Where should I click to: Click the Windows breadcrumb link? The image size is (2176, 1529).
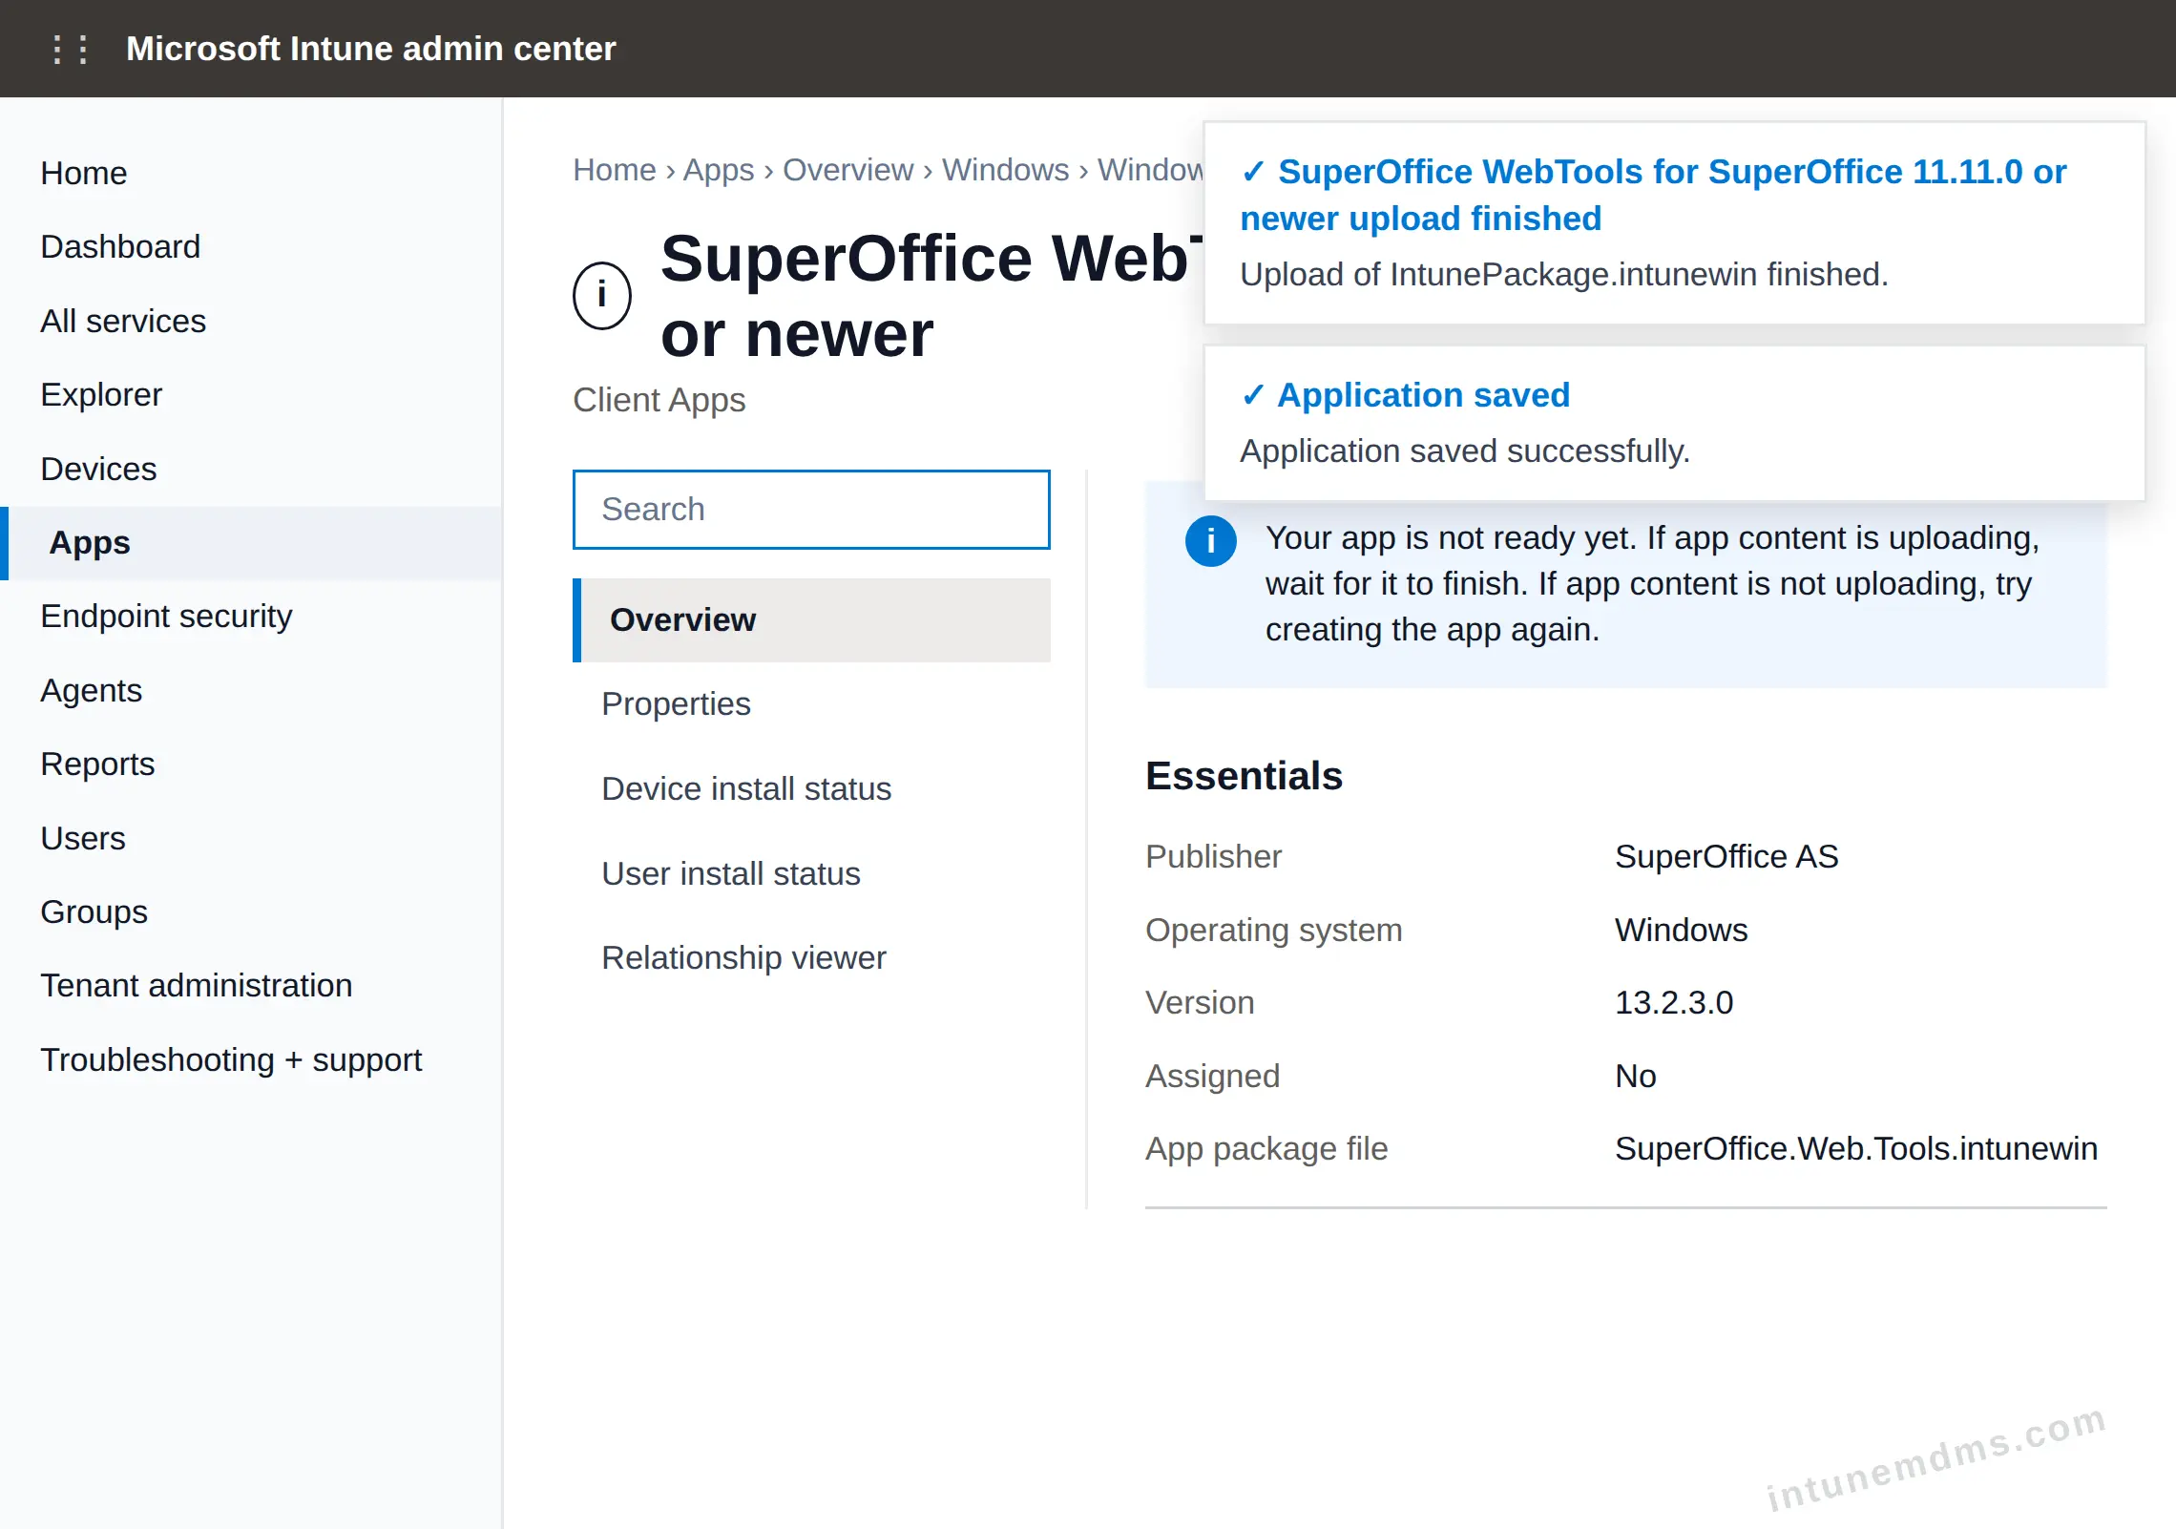point(1005,170)
